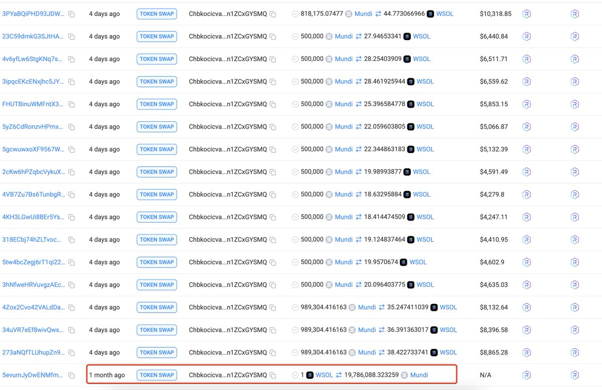Screen dimensions: 602x390
Task: Copy signature 3PYaBQiPHD93JDW
Action: coord(72,14)
